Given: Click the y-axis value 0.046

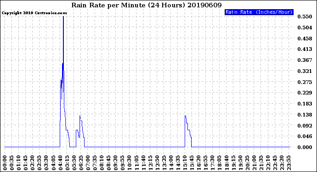Looking at the screenshot, I should (305, 136).
